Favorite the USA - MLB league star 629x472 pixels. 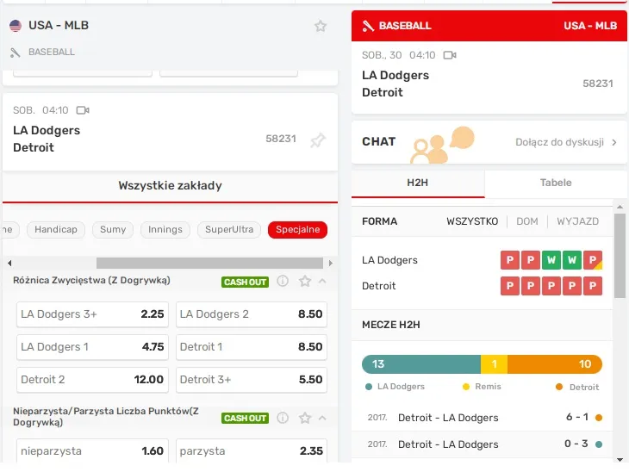coord(321,26)
